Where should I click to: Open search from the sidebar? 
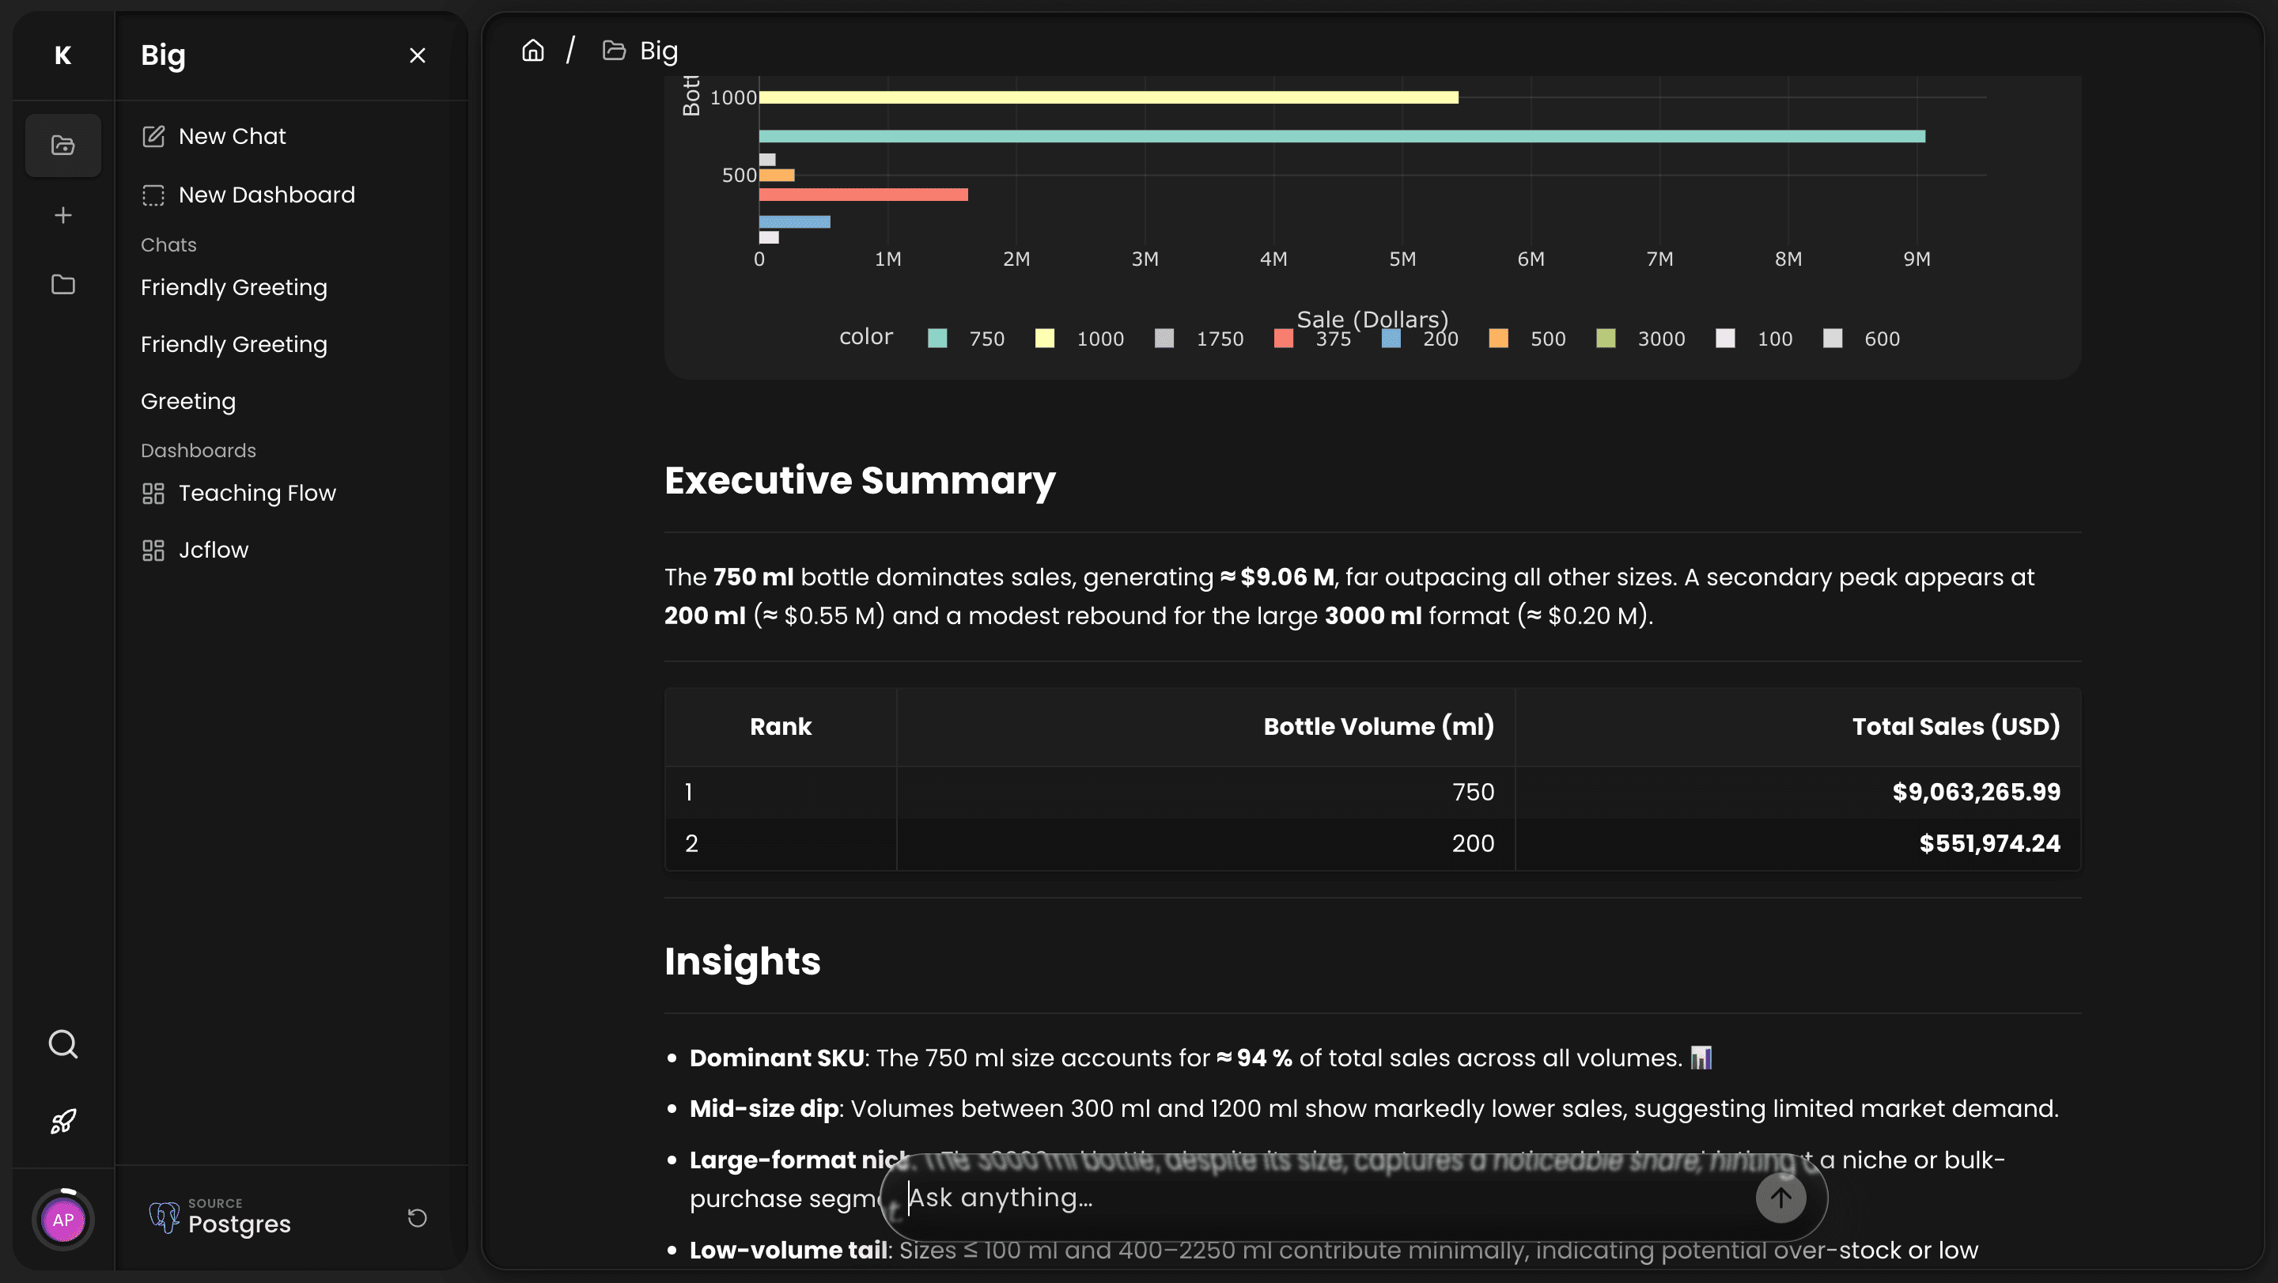62,1044
